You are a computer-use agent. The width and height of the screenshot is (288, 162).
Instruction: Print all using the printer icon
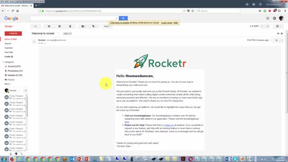(x=278, y=34)
